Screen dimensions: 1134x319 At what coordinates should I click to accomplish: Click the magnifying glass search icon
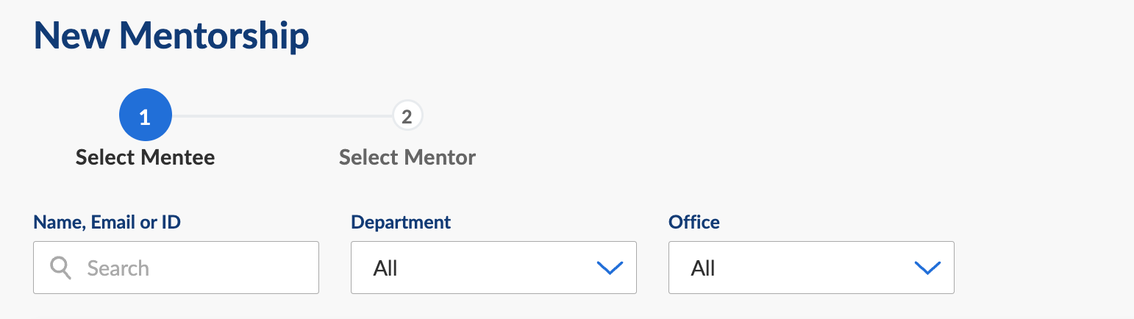point(60,268)
